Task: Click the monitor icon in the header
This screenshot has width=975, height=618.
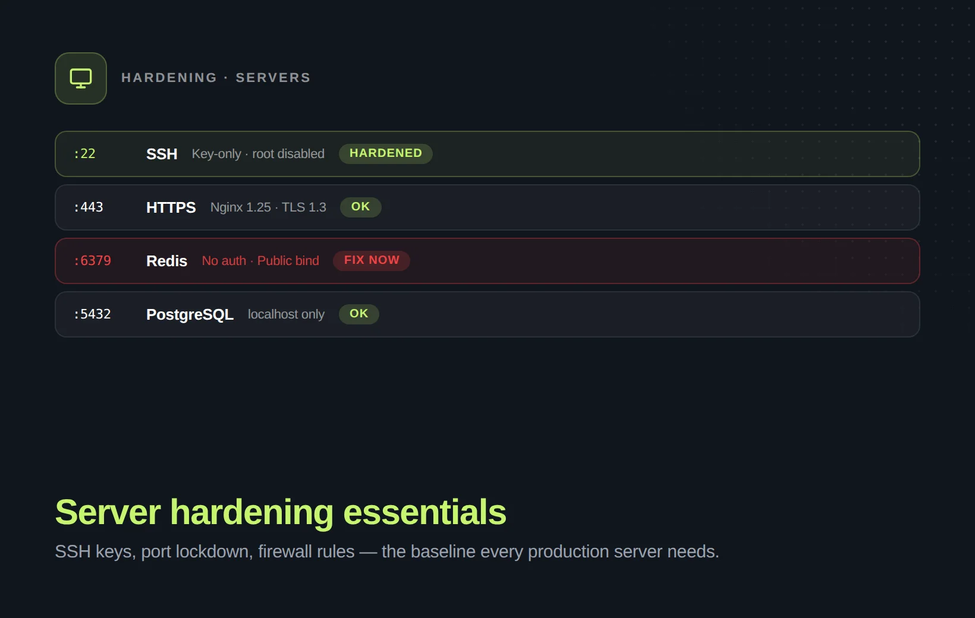Action: tap(81, 78)
